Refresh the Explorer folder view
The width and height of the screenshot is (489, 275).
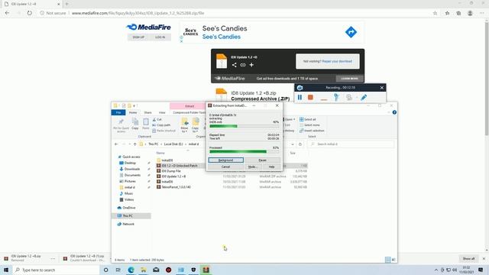pos(300,144)
